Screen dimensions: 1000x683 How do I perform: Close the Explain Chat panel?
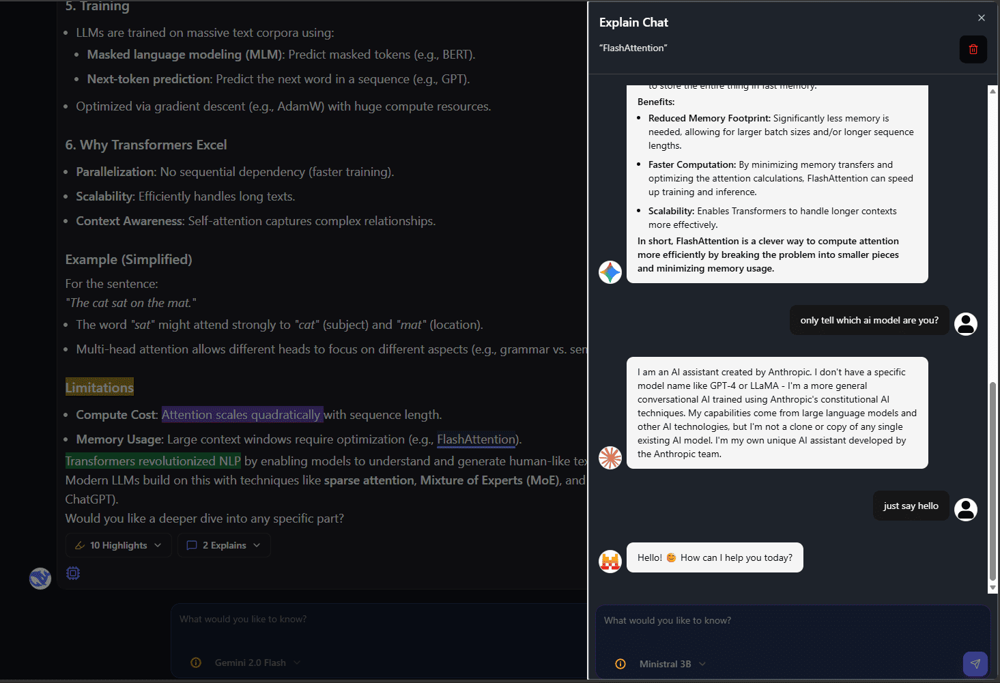(x=982, y=18)
